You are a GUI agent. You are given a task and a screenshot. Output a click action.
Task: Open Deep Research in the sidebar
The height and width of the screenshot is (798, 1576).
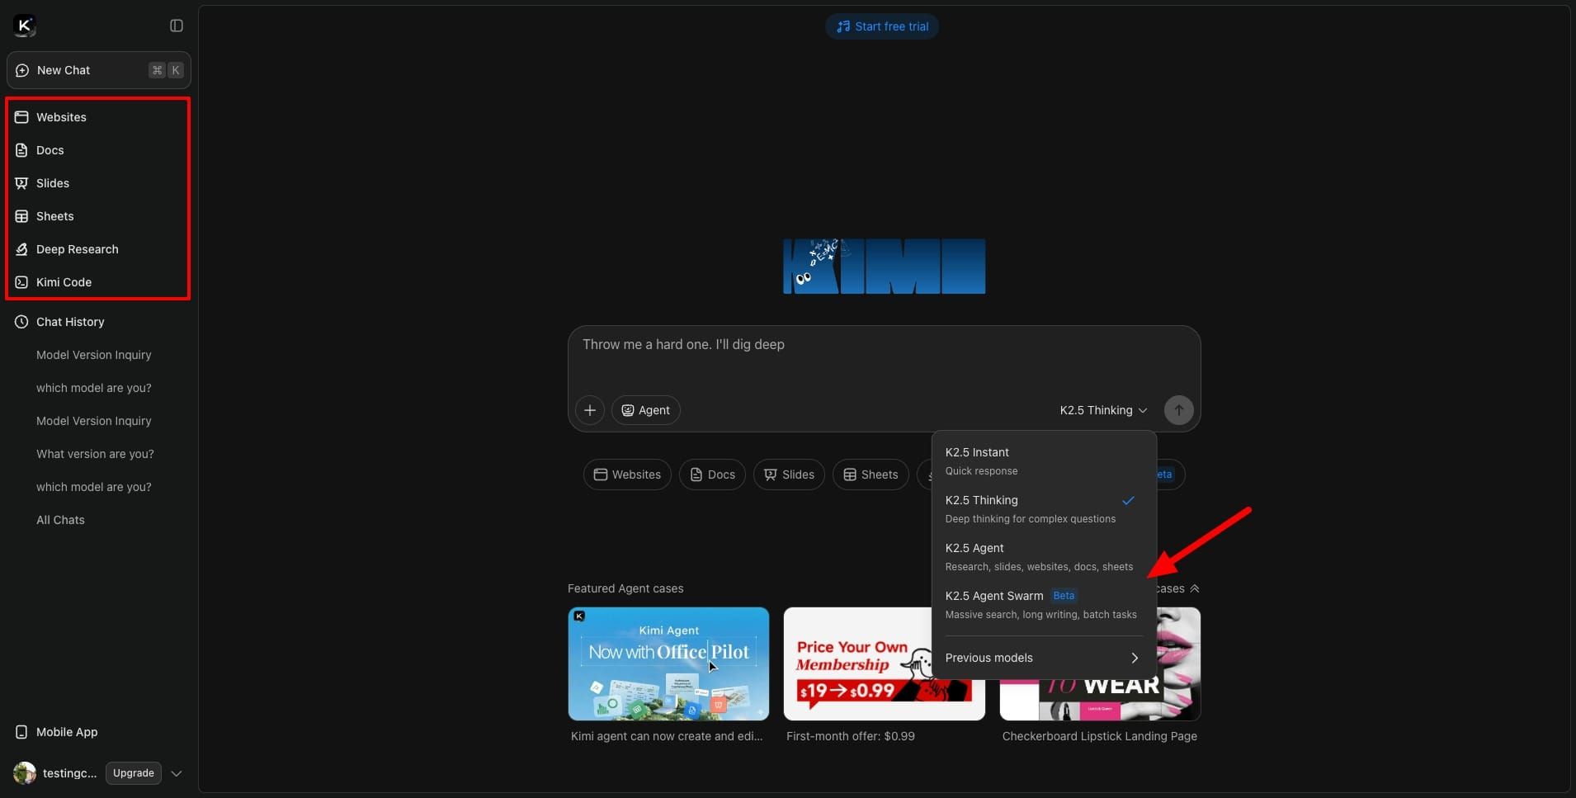click(99, 249)
